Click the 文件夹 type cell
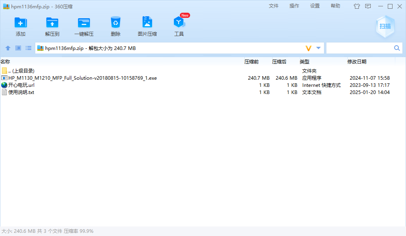This screenshot has height=236, width=406. click(x=309, y=71)
